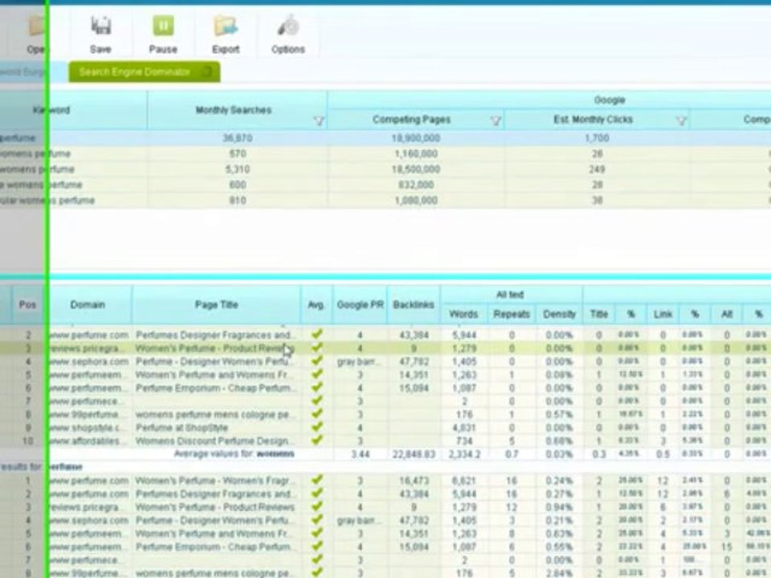771x578 pixels.
Task: Sort by the Est. Monthly Clicks column header
Action: pos(593,120)
